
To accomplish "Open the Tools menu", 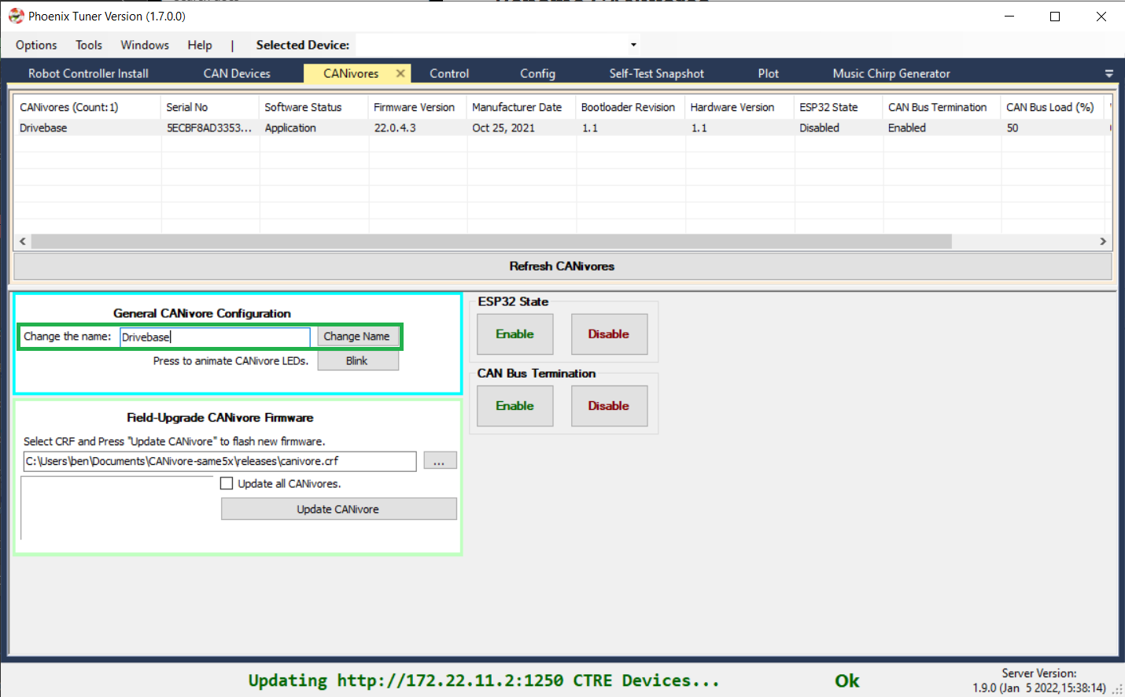I will 89,45.
